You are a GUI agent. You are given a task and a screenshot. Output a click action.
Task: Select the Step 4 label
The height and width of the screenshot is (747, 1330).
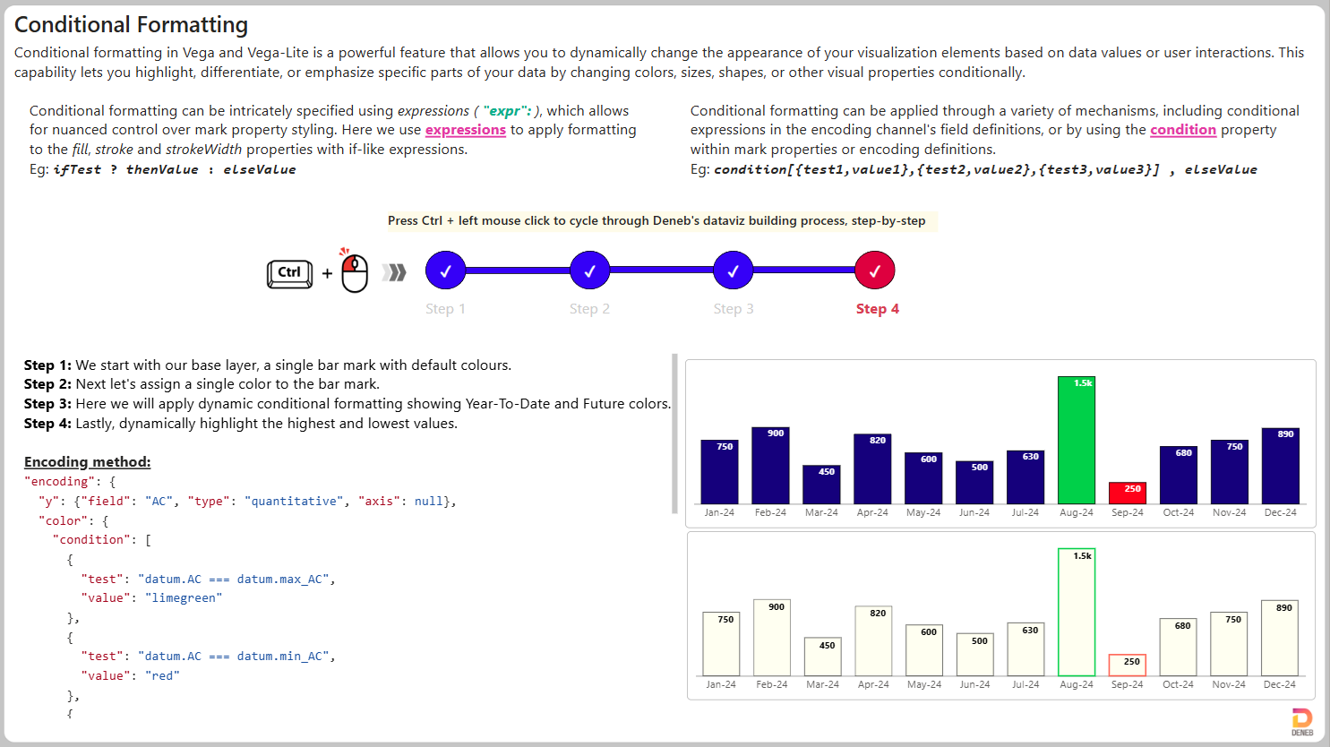pyautogui.click(x=878, y=309)
